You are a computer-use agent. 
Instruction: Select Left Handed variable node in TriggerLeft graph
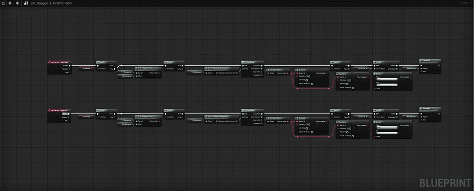pos(86,116)
